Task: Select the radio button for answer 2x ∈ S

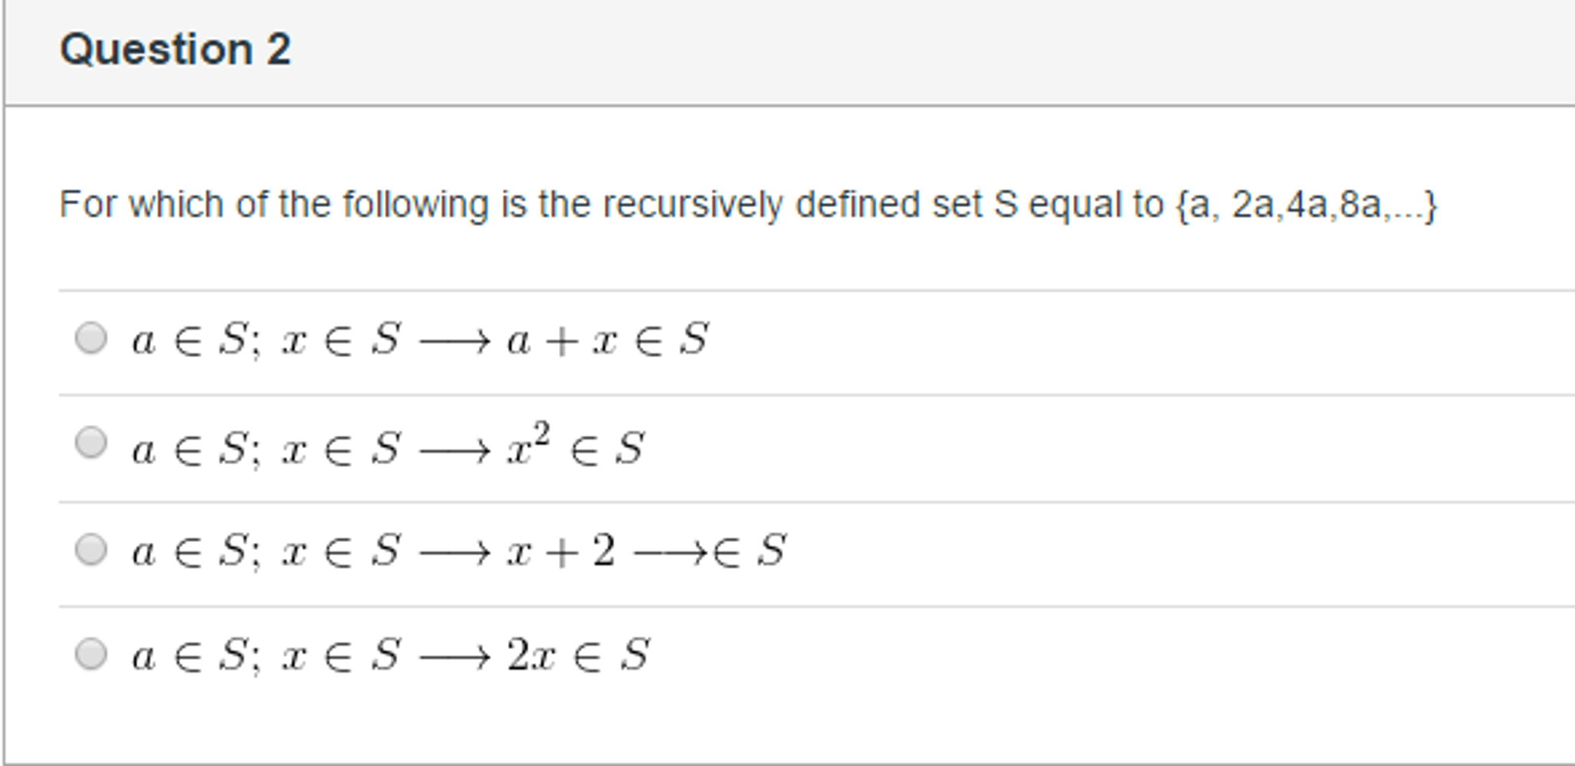Action: pos(92,654)
